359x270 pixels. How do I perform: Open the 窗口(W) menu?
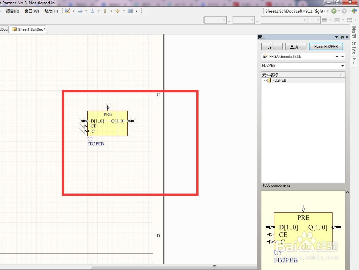coord(31,11)
